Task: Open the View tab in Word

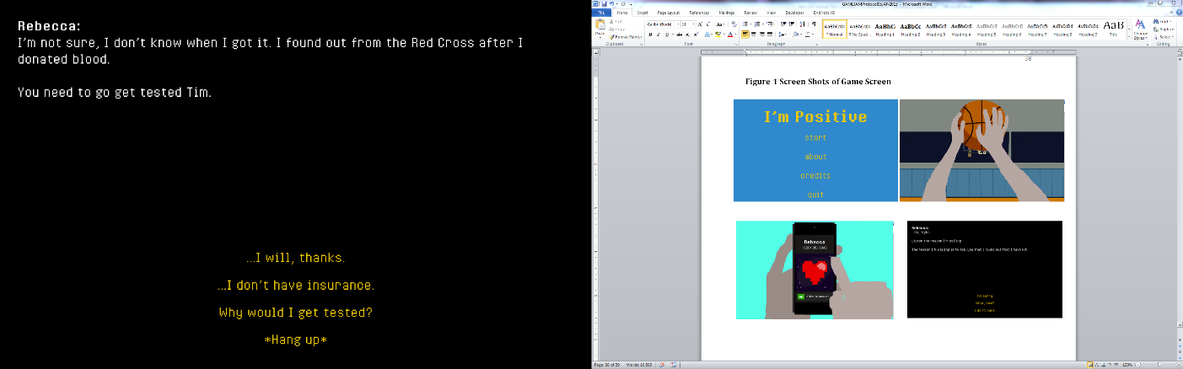Action: click(x=771, y=13)
